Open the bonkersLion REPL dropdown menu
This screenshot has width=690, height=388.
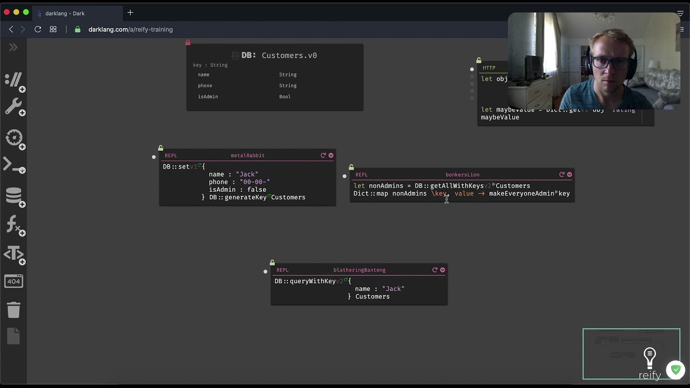pyautogui.click(x=569, y=174)
